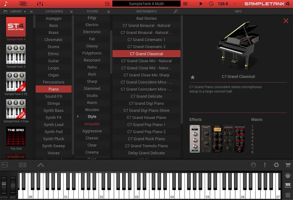This screenshot has width=293, height=200.
Task: Toggle the Studio filter
Action: [x=92, y=95]
